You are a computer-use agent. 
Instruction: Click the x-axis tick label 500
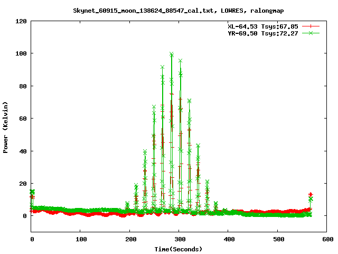pyautogui.click(x=279, y=239)
